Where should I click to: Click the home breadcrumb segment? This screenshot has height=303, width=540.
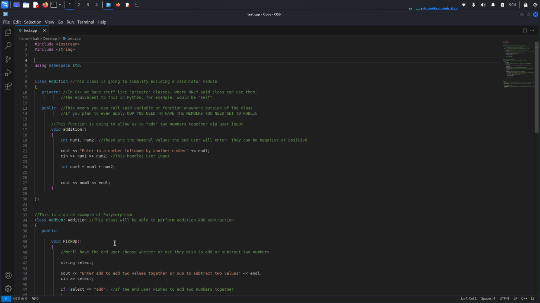(24, 38)
